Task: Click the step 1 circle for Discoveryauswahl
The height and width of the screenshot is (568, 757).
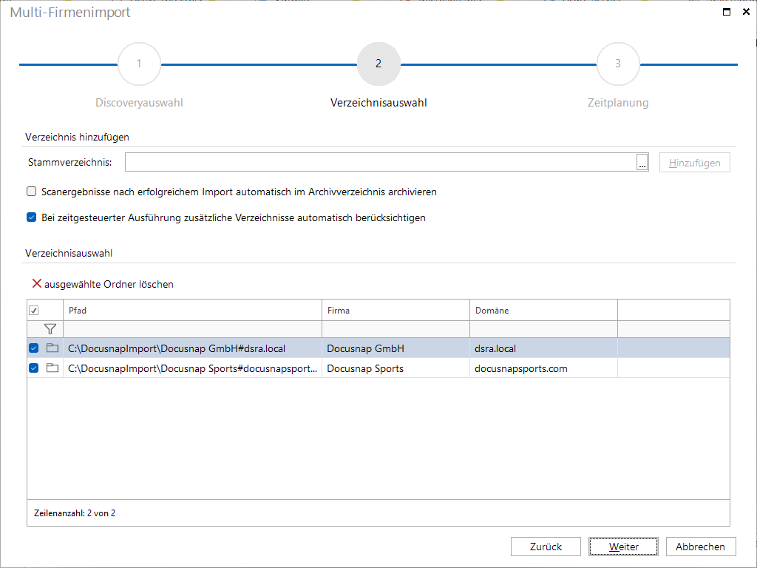Action: (x=139, y=64)
